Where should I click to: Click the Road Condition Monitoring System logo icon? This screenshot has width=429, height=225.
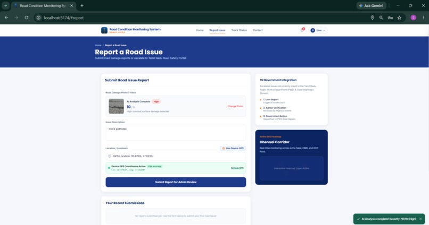[x=104, y=30]
